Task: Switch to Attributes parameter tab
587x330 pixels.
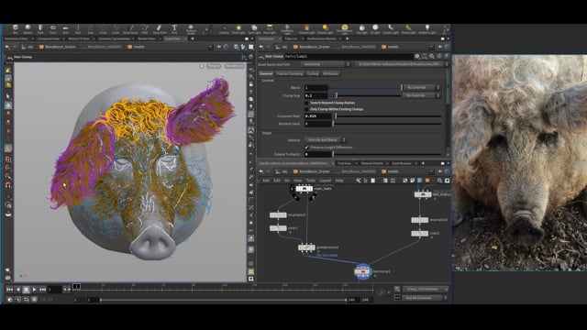Action: 330,73
